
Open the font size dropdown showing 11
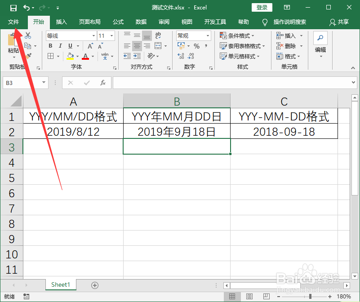(x=111, y=36)
